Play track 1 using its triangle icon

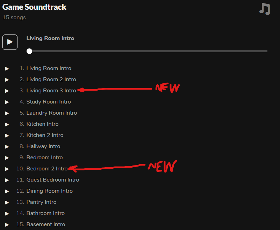(7, 69)
